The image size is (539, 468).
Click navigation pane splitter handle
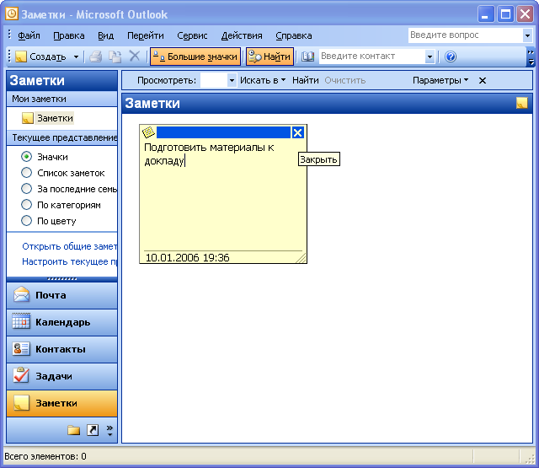pos(61,279)
